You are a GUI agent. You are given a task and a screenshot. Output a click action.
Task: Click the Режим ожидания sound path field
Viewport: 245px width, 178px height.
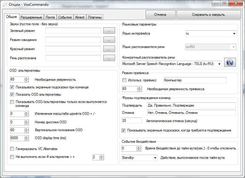[x=73, y=40]
